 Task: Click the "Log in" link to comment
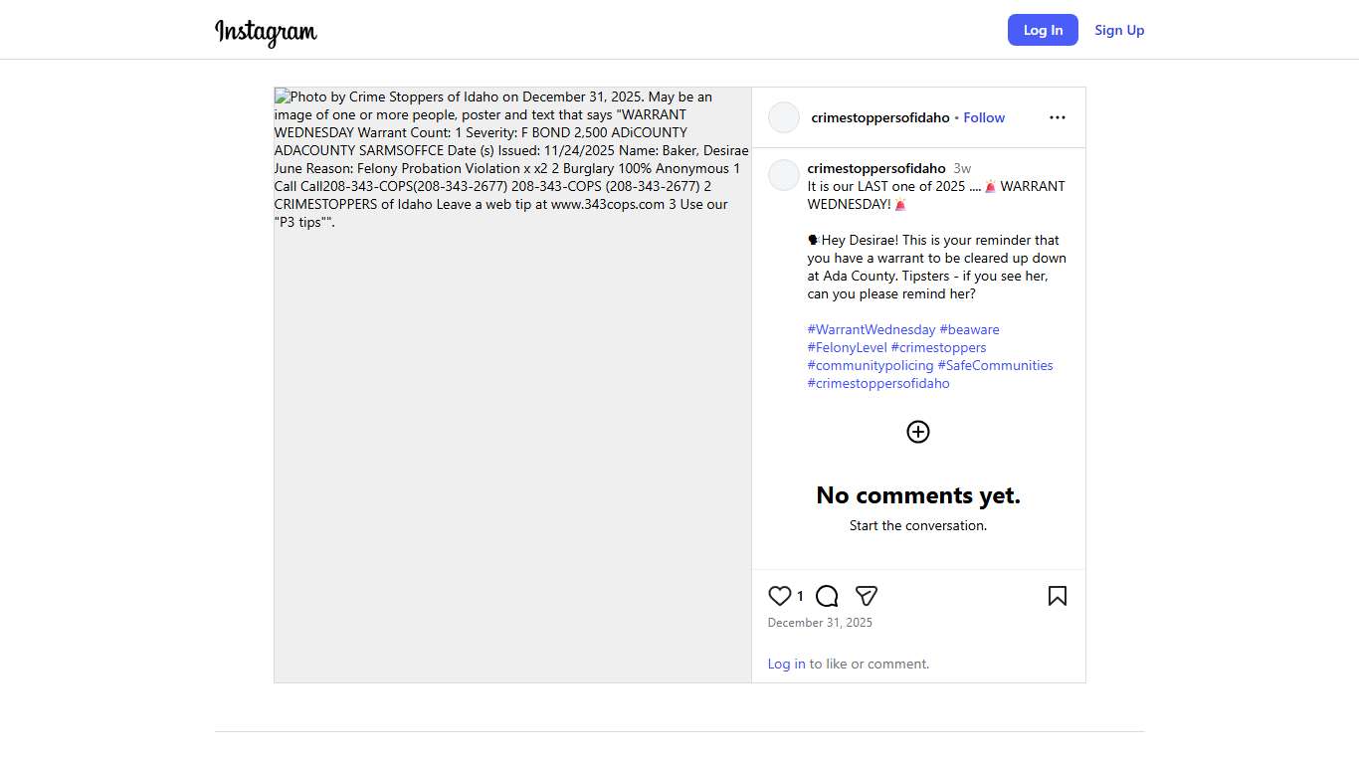coord(786,664)
